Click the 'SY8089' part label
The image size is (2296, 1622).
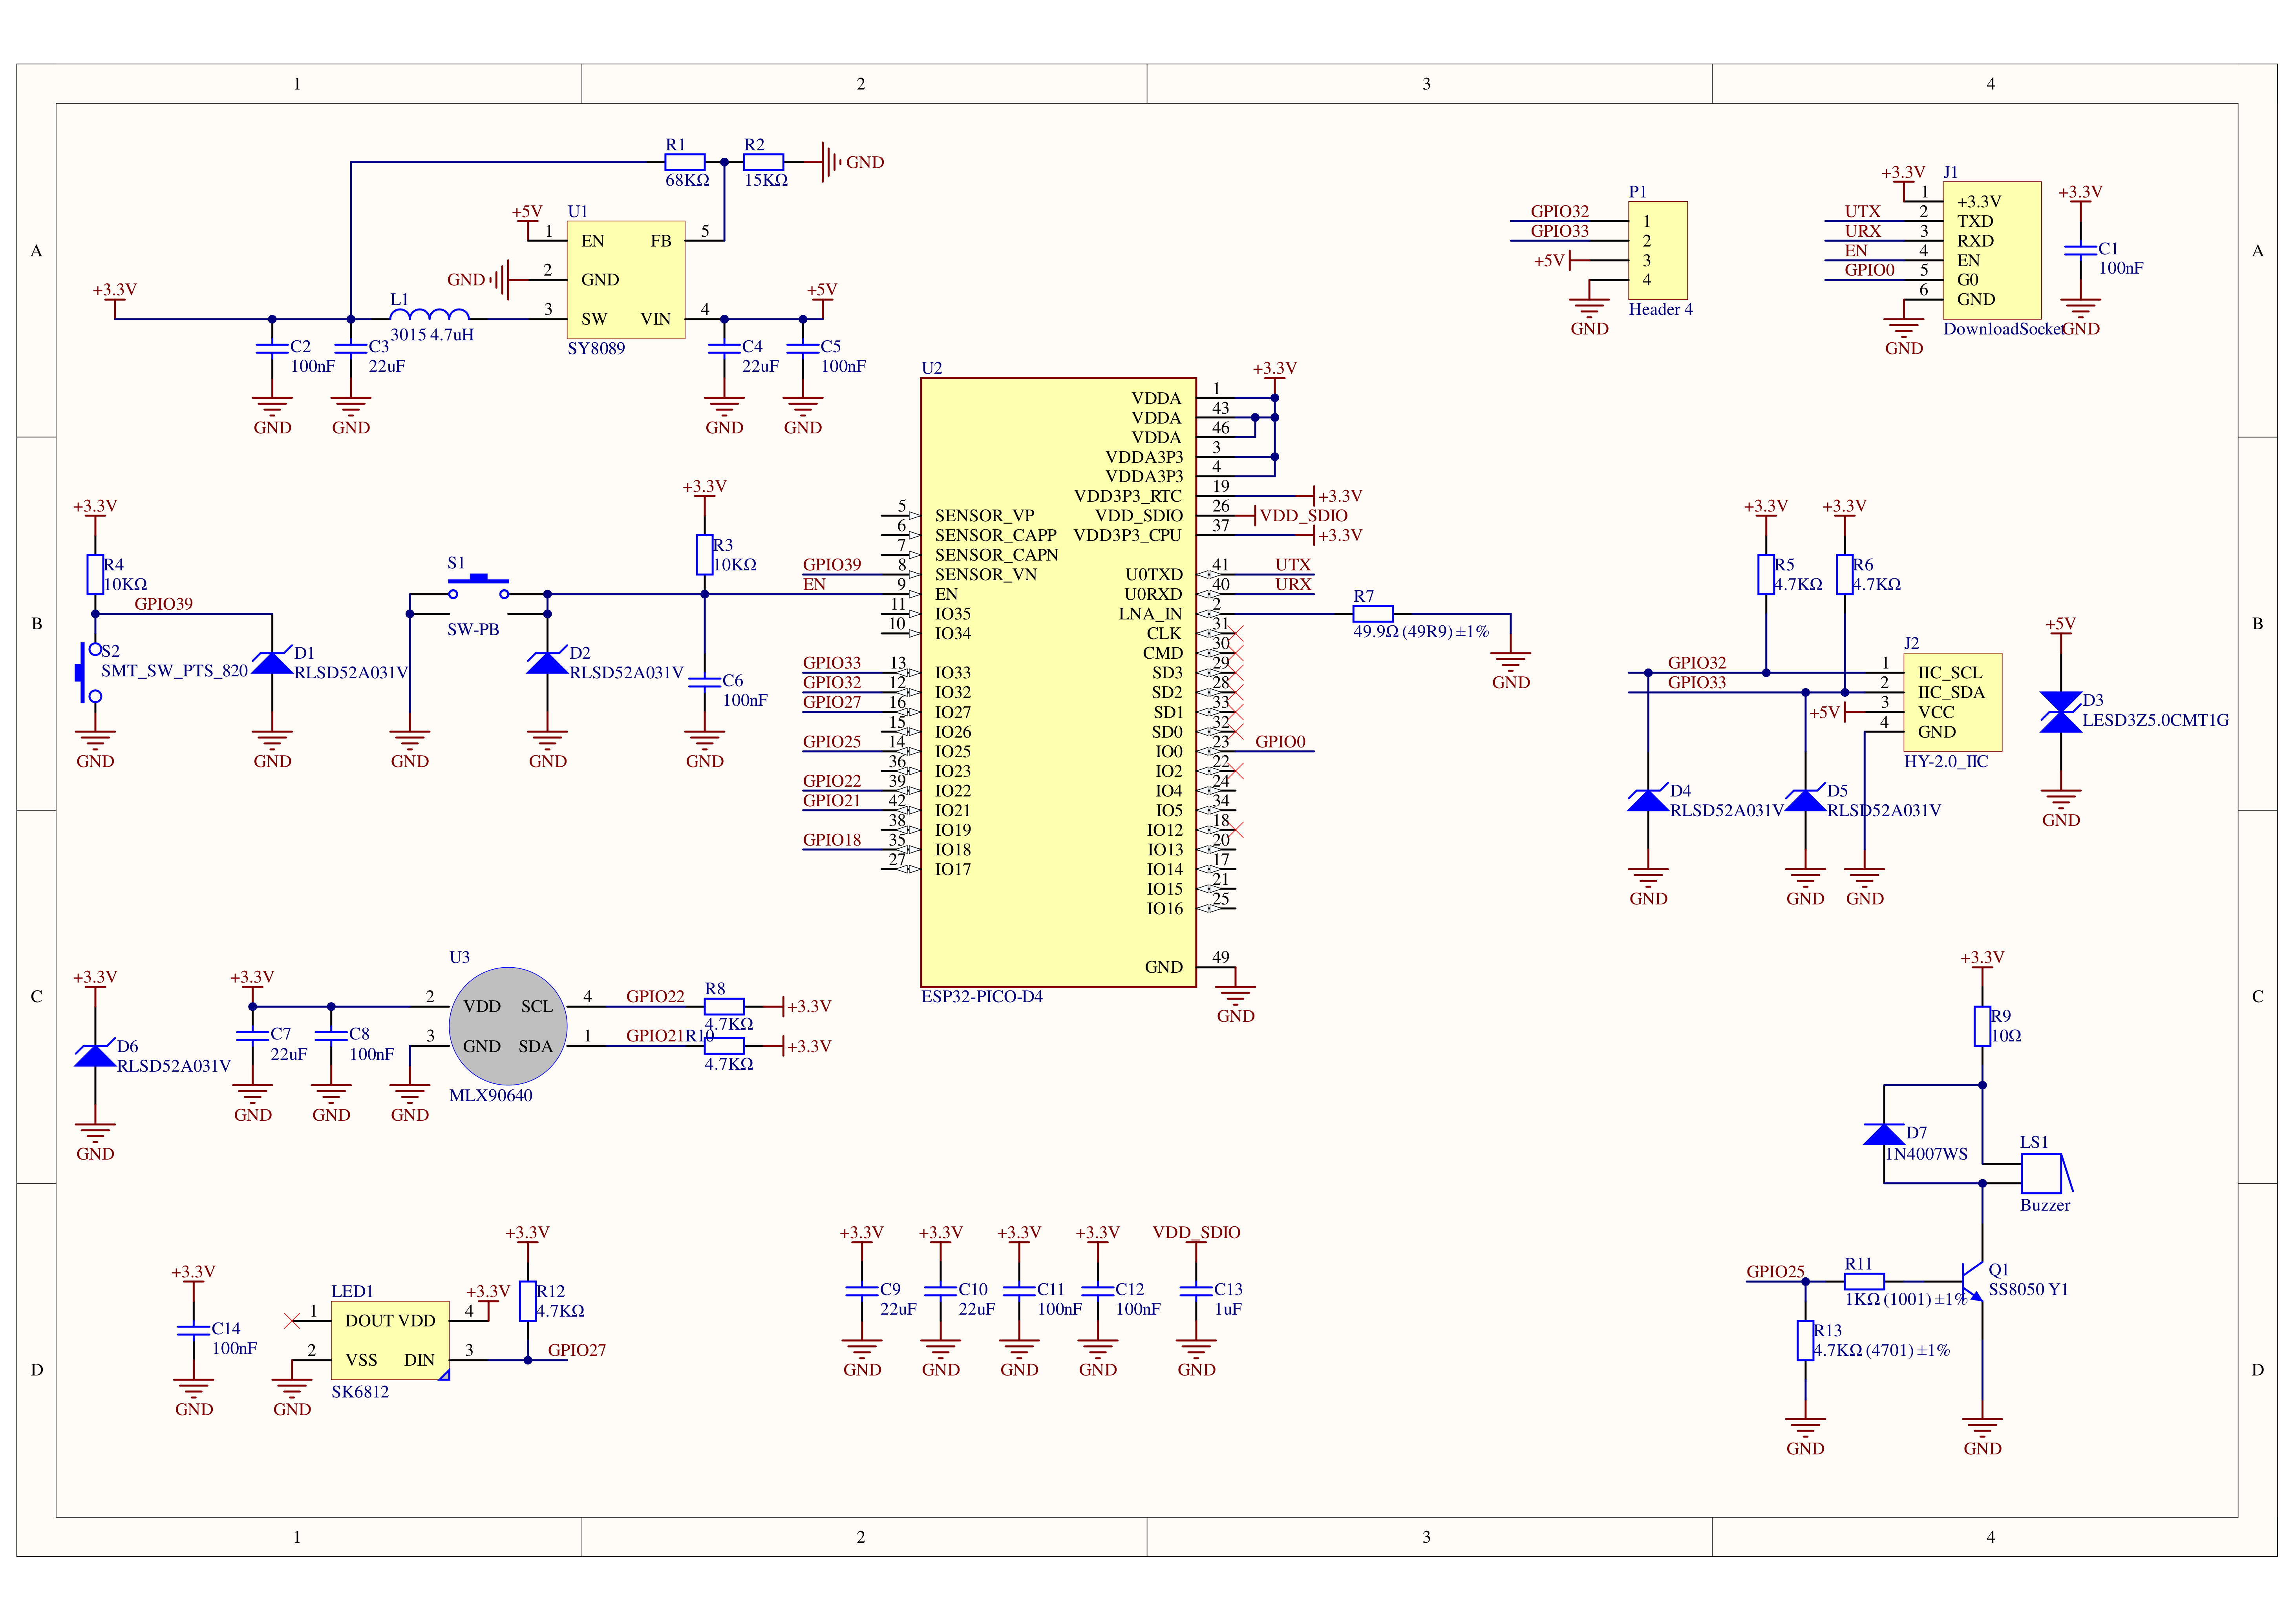(x=596, y=349)
